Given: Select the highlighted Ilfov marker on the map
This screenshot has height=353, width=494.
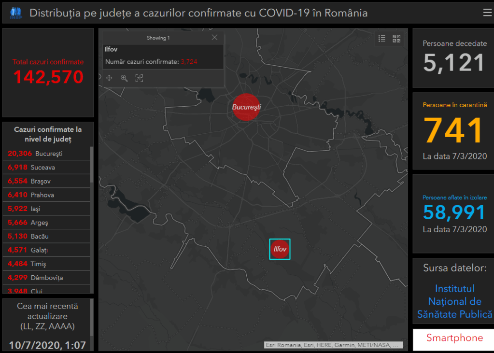Looking at the screenshot, I should tap(280, 249).
